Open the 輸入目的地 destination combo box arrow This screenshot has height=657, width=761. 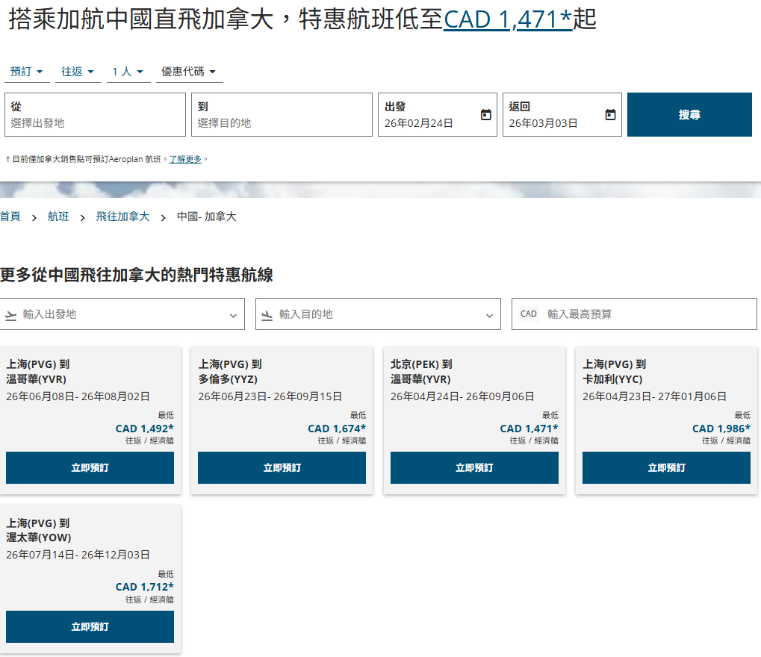coord(490,315)
